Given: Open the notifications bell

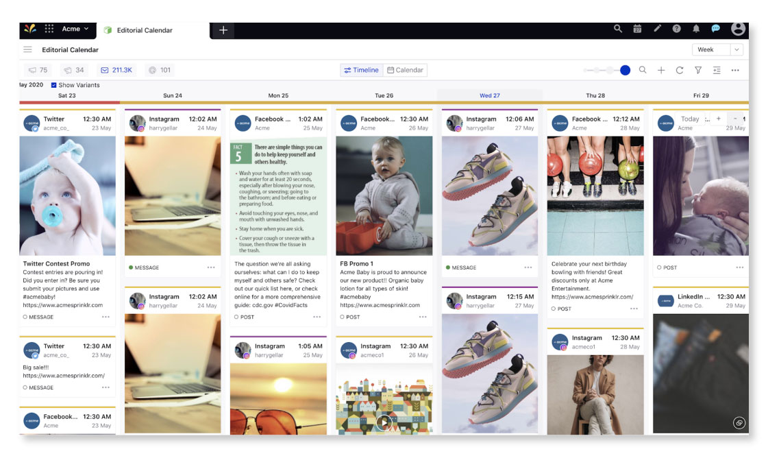Looking at the screenshot, I should 696,29.
